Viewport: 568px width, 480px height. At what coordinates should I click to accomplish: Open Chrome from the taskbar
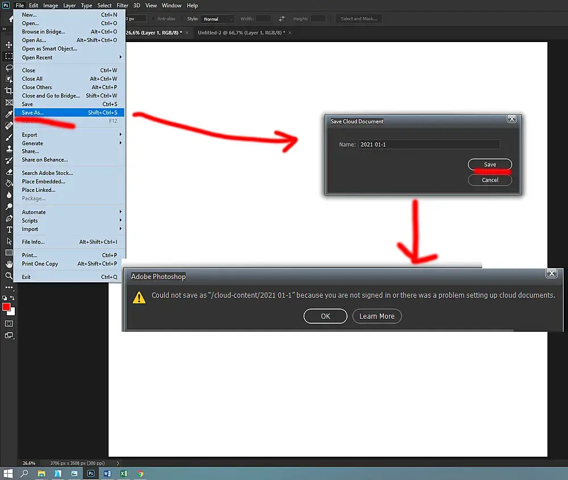(x=140, y=474)
